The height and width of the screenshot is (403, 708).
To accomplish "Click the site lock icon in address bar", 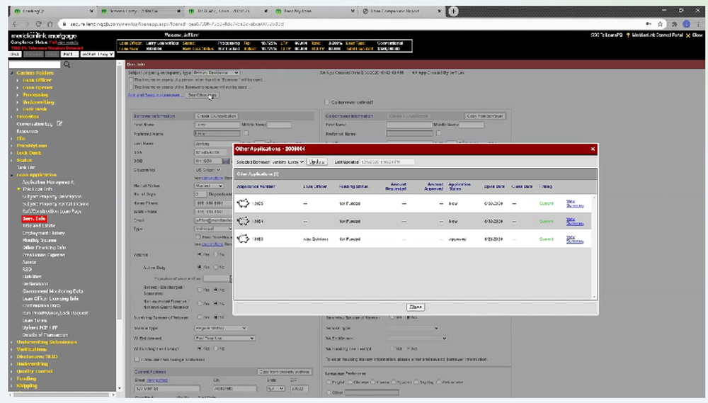I will coord(65,24).
